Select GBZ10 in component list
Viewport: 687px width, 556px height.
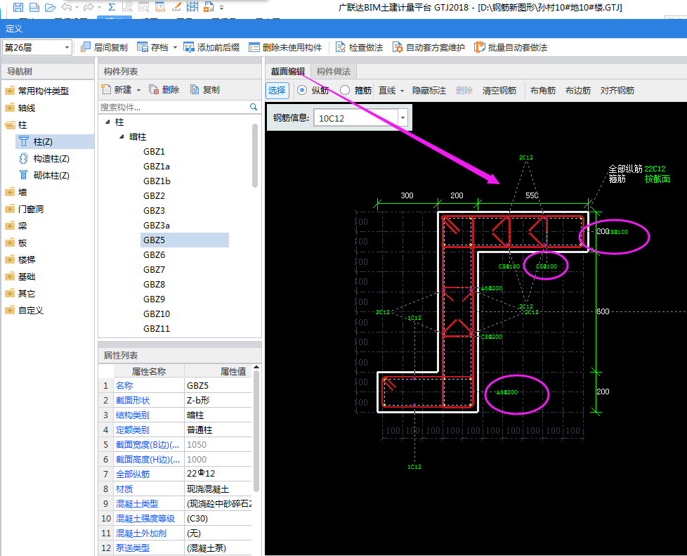click(157, 314)
